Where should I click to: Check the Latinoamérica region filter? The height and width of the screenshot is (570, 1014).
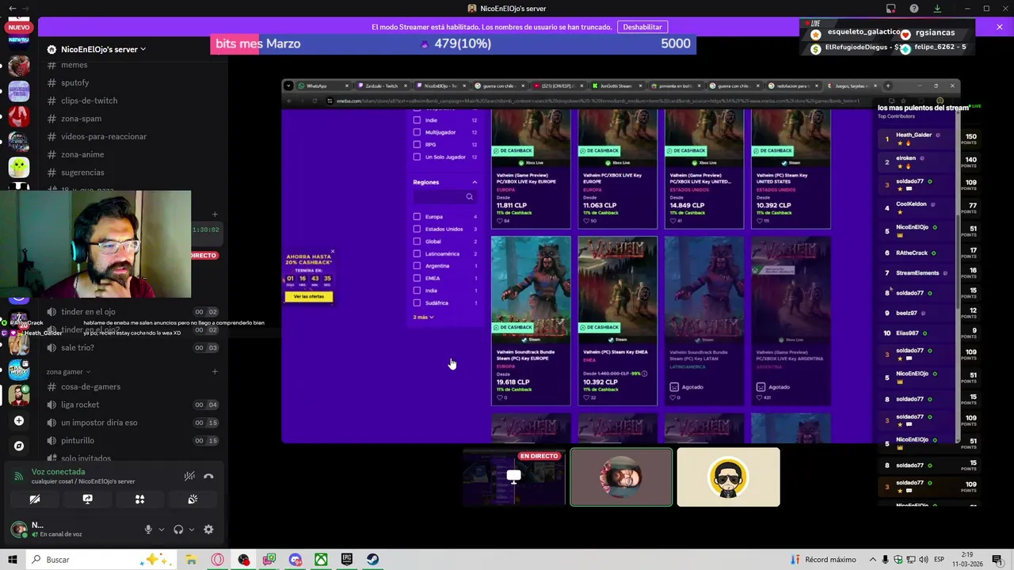417,254
